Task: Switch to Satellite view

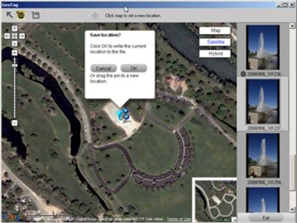Action: coord(215,42)
